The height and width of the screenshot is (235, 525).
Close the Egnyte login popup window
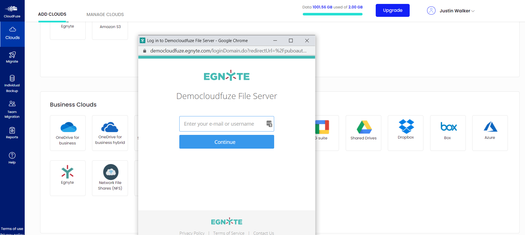tap(307, 41)
